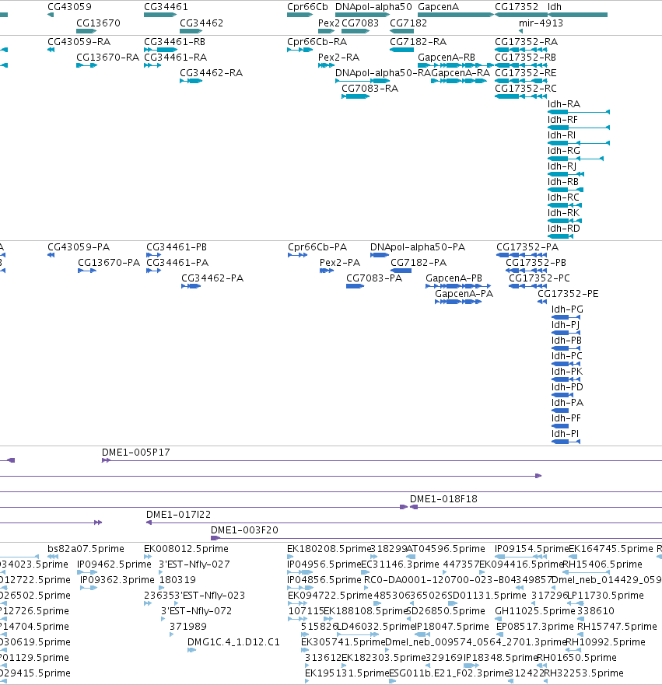This screenshot has height=685, width=662.
Task: Select EST IP09462.5prime
Action: (114, 564)
